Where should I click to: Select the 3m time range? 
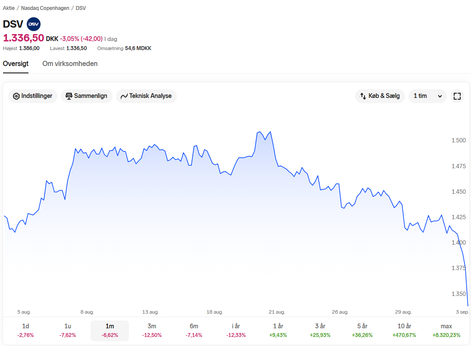coord(152,330)
